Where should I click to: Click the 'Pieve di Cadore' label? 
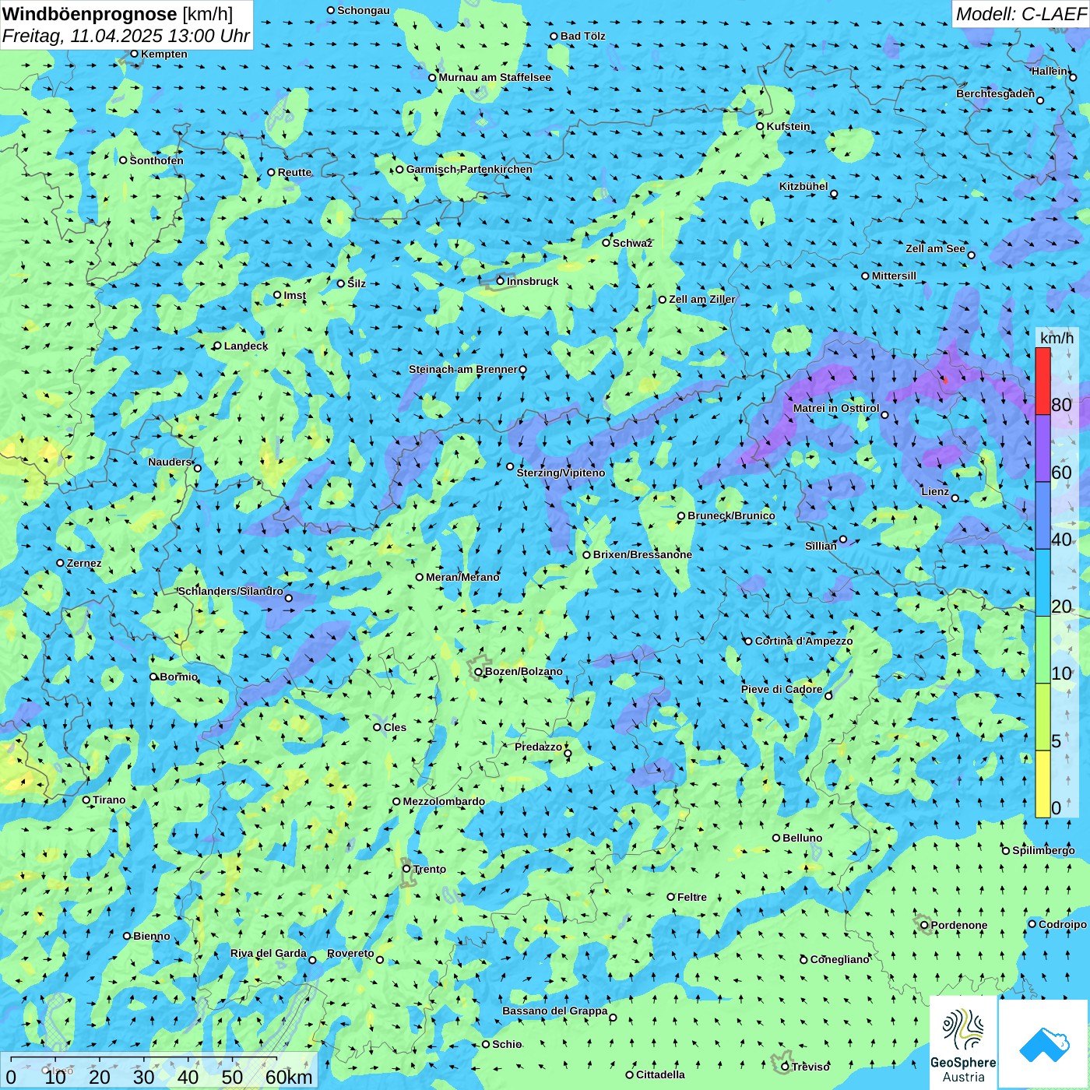pyautogui.click(x=782, y=689)
